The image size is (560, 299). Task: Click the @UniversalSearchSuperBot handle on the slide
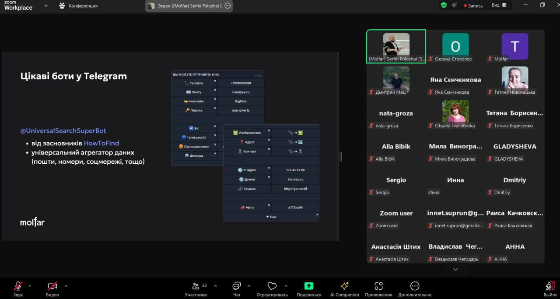pos(63,130)
